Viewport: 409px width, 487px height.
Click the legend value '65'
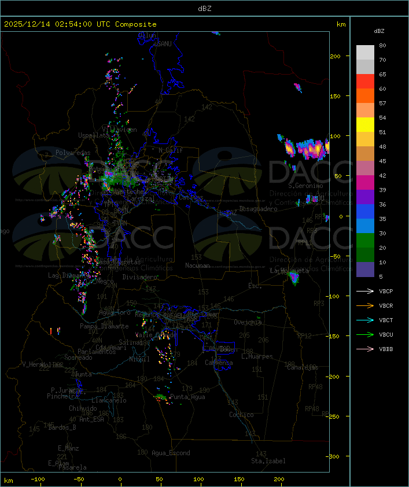382,75
